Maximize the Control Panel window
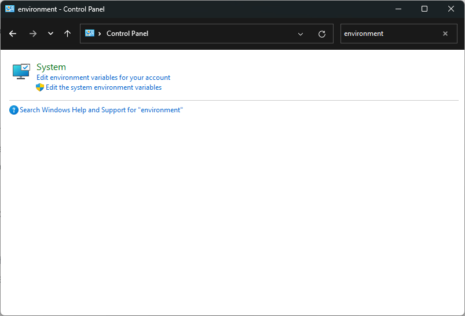465x316 pixels. [424, 9]
